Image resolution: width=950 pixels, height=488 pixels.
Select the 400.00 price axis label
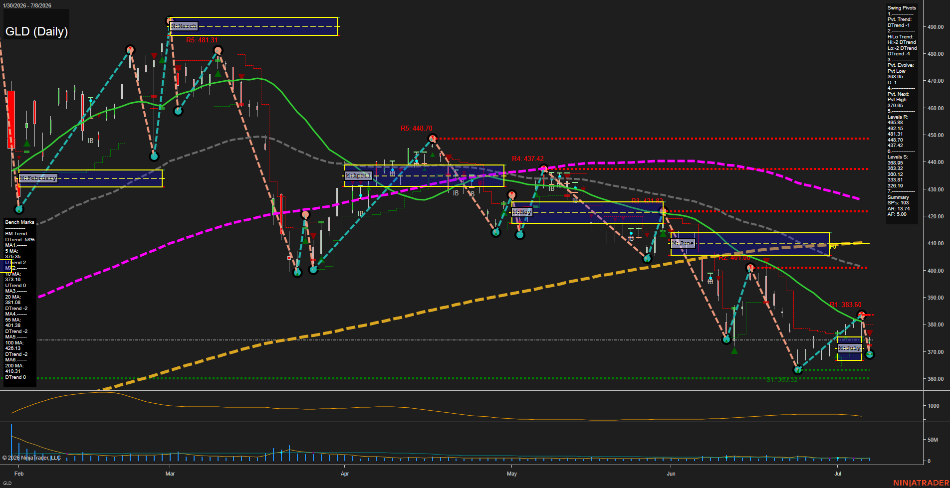click(936, 271)
